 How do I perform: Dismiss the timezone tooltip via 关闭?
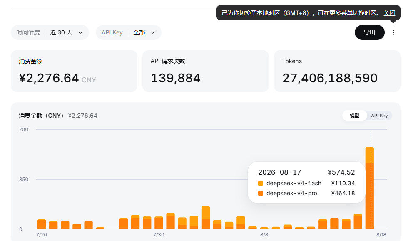tap(389, 13)
